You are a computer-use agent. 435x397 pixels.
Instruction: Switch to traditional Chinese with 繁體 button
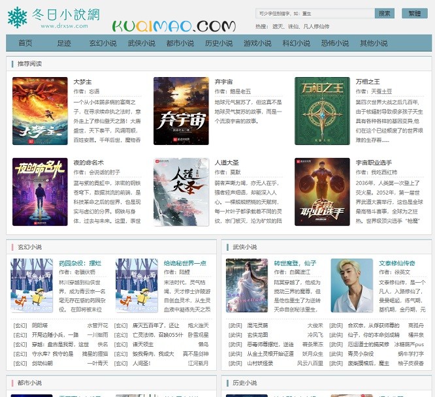click(x=415, y=13)
